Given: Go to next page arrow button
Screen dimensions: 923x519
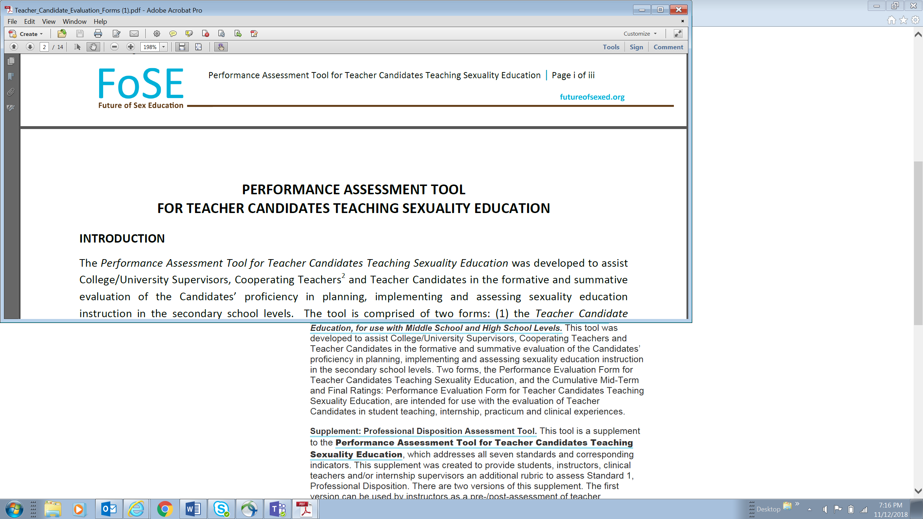Looking at the screenshot, I should (30, 47).
